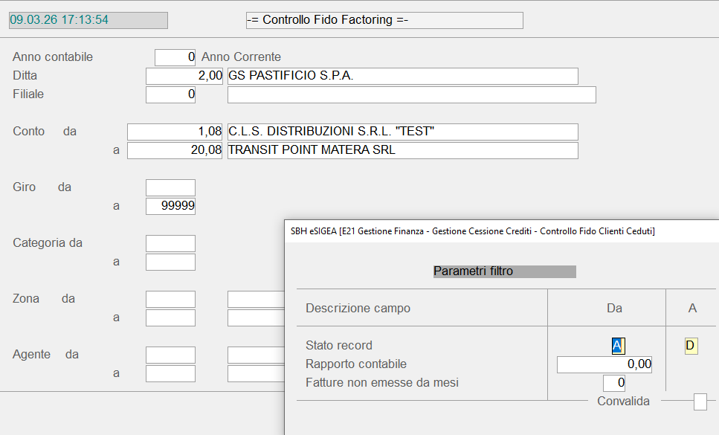
Task: Select the Zona da code field
Action: click(170, 299)
